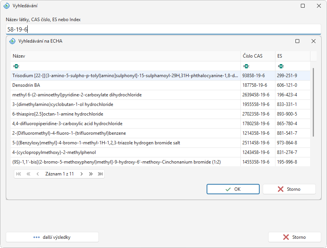Select 2-(Difluoromethyl)-4-fluoro-1-(trifluoromethyl)benzene row
Viewport: 327px width, 248px height.
click(160, 133)
